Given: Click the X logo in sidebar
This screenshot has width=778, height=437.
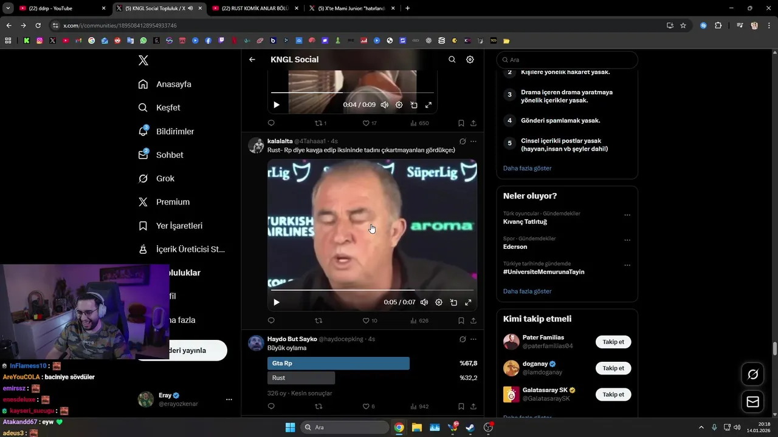Looking at the screenshot, I should (x=143, y=60).
